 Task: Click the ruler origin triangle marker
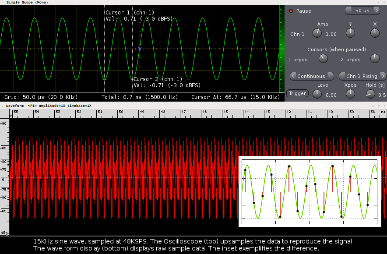(x=11, y=116)
